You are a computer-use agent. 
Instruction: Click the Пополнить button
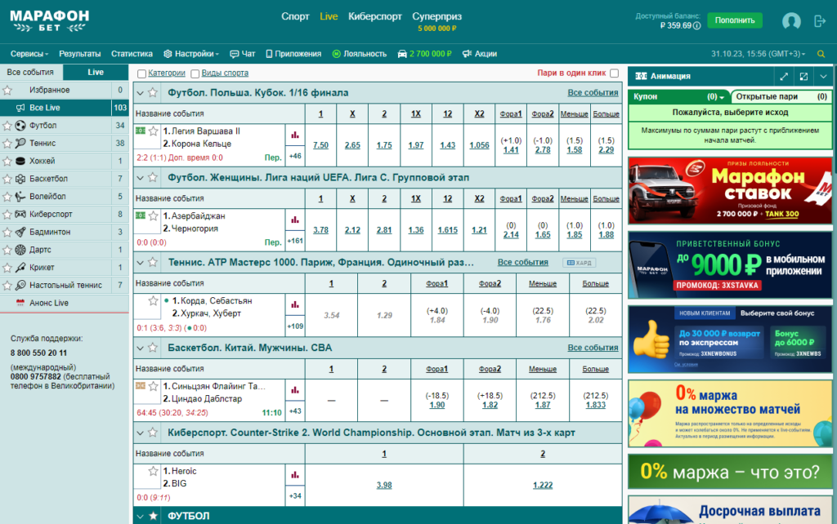click(x=735, y=20)
